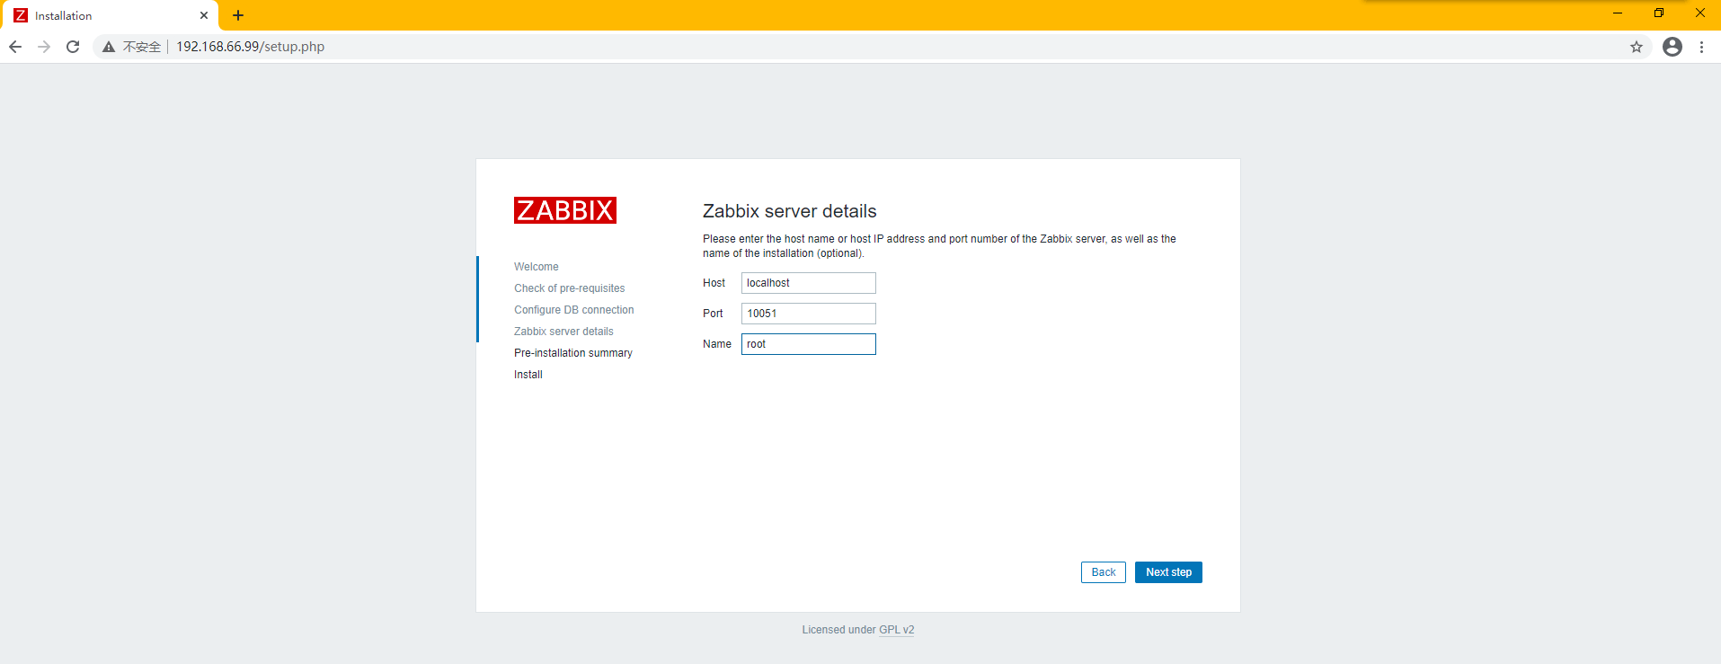The height and width of the screenshot is (664, 1721).
Task: Minimize the browser window
Action: coord(1618,13)
